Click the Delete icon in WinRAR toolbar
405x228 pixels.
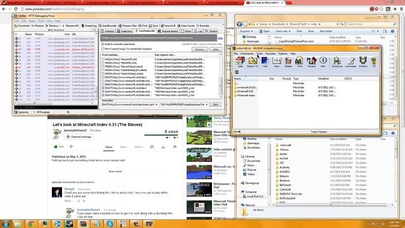pyautogui.click(x=288, y=62)
